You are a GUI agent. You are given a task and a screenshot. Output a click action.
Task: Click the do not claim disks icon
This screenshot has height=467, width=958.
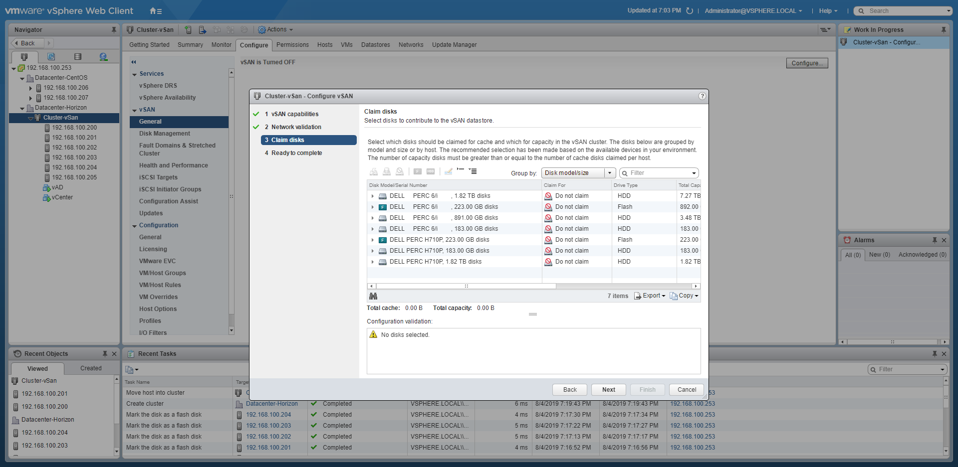[x=400, y=171]
